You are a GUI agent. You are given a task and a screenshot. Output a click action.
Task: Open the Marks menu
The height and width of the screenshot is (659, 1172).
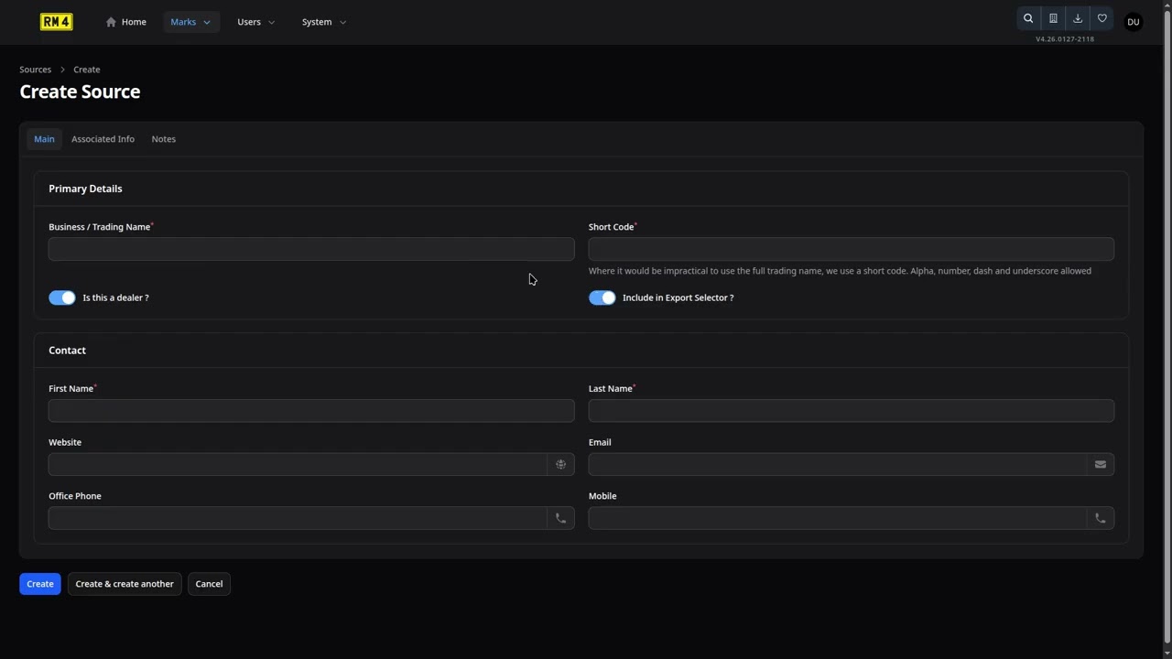coord(190,22)
